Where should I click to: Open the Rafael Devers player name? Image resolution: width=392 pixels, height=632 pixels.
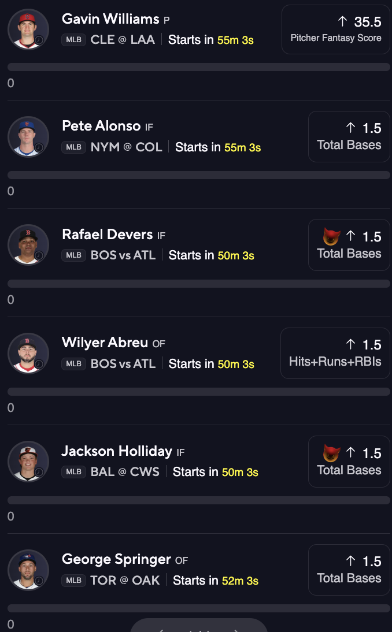[107, 235]
